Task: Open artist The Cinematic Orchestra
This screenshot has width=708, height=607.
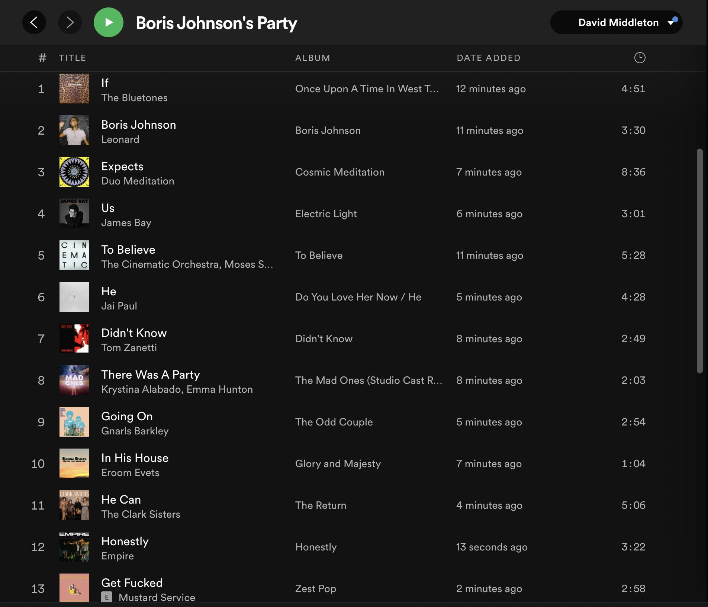Action: (160, 264)
